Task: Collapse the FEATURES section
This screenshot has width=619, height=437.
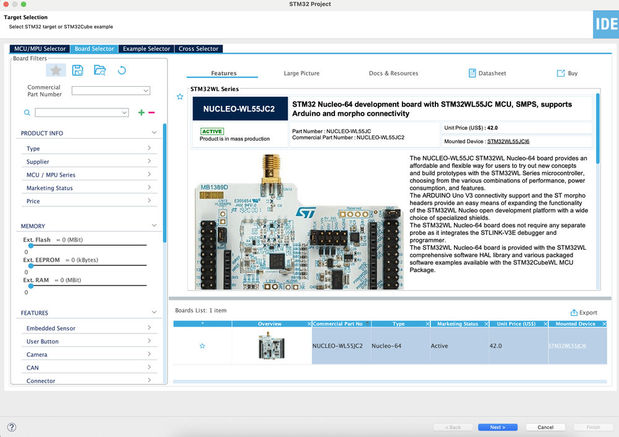Action: [154, 312]
